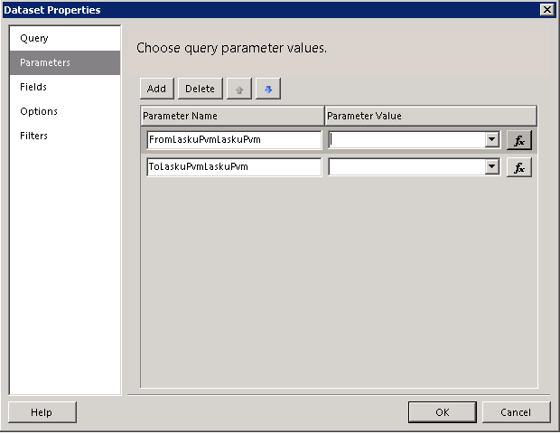The image size is (560, 434).
Task: Expand the ToLaskuPvmLaskuPvm value dropdown arrow
Action: pyautogui.click(x=492, y=167)
